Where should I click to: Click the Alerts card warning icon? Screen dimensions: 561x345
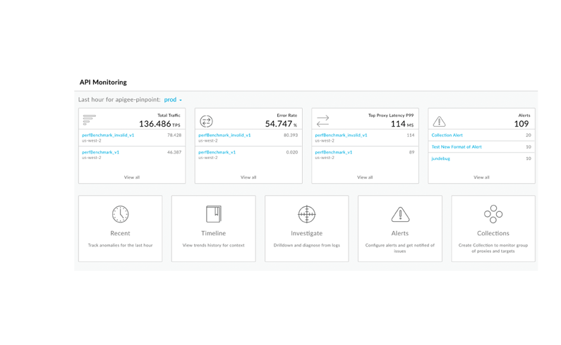(x=400, y=215)
